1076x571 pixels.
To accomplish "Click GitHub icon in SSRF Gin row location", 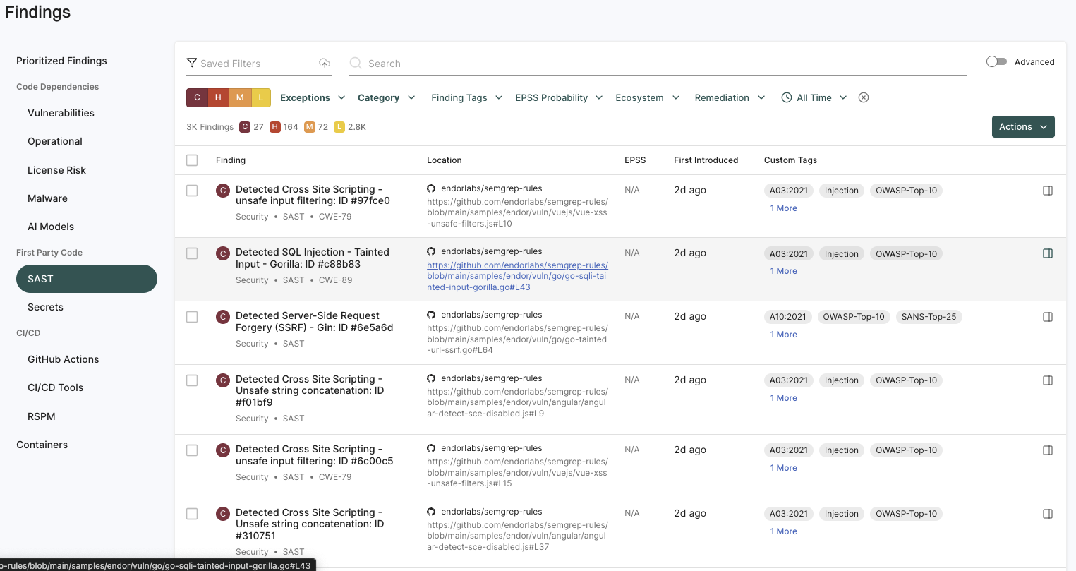I will 431,315.
